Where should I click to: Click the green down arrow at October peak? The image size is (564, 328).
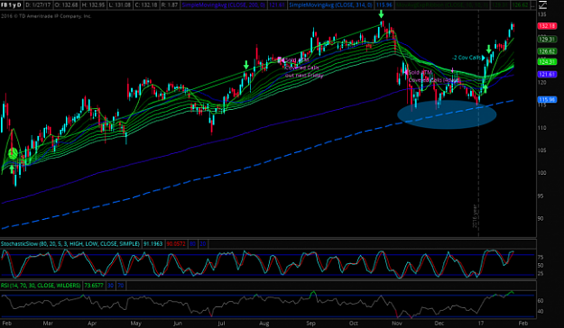[x=382, y=14]
